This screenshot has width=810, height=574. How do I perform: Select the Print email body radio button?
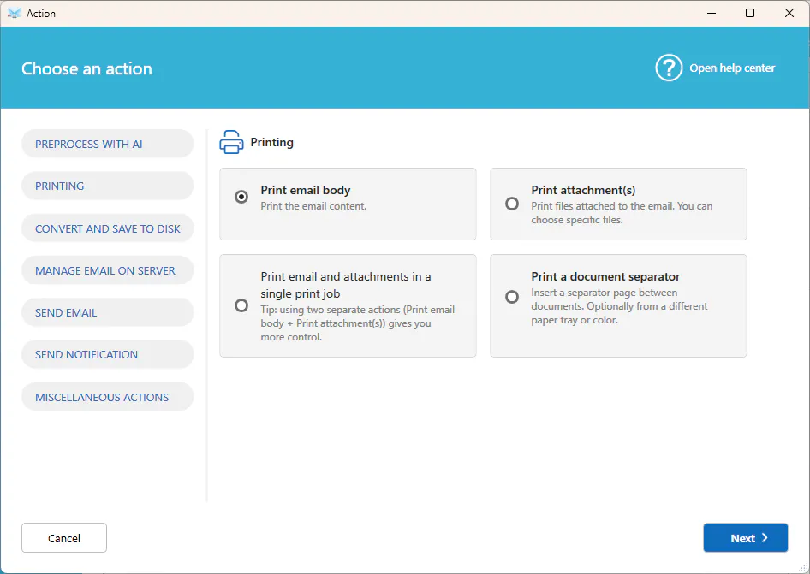coord(241,197)
